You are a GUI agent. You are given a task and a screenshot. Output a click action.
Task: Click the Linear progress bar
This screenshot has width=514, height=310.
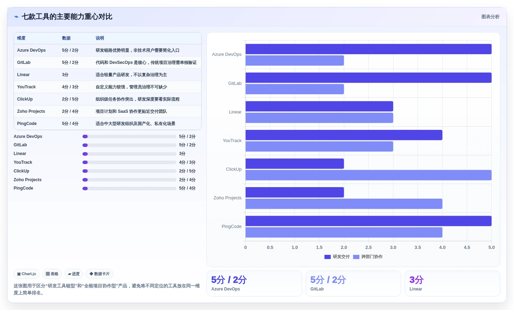tap(129, 154)
